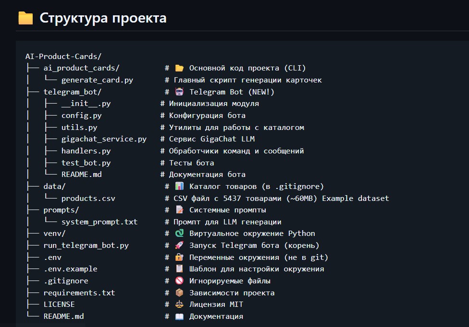Click the system_prompt.txt file entry
Viewport: 469px width, 327px height.
pyautogui.click(x=99, y=222)
